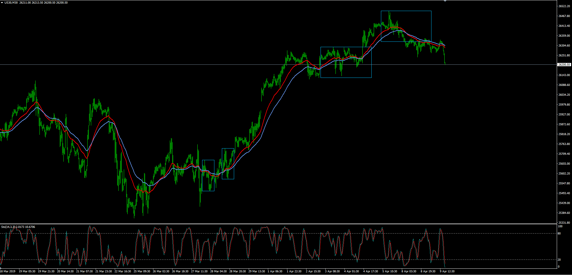Select the blue rectangle around 5 Apr peak

click(406, 11)
